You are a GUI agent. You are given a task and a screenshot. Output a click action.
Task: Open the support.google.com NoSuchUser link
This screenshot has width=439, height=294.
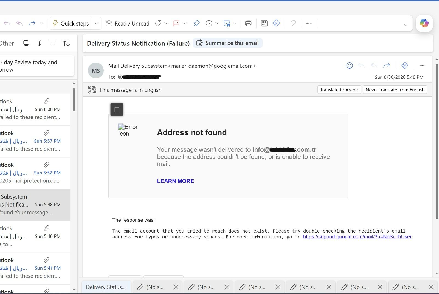tap(357, 237)
